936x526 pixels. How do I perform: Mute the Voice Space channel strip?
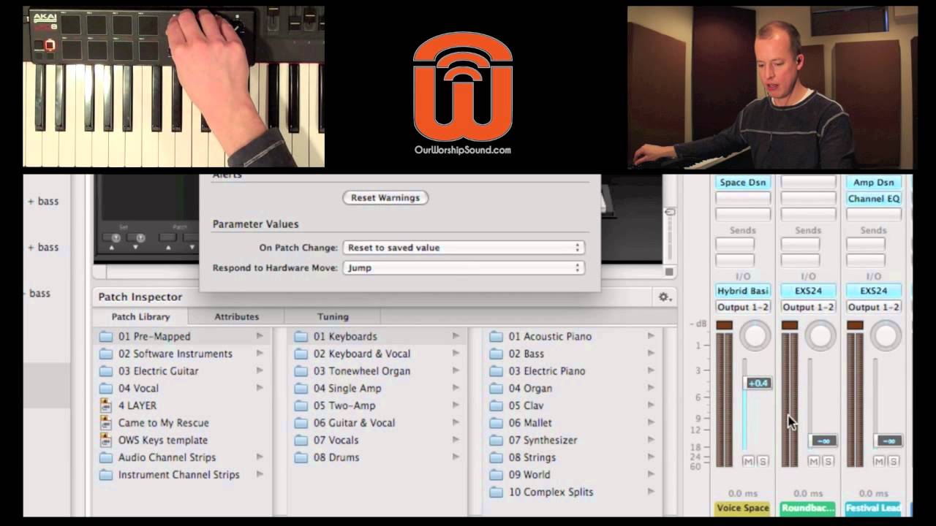click(747, 461)
